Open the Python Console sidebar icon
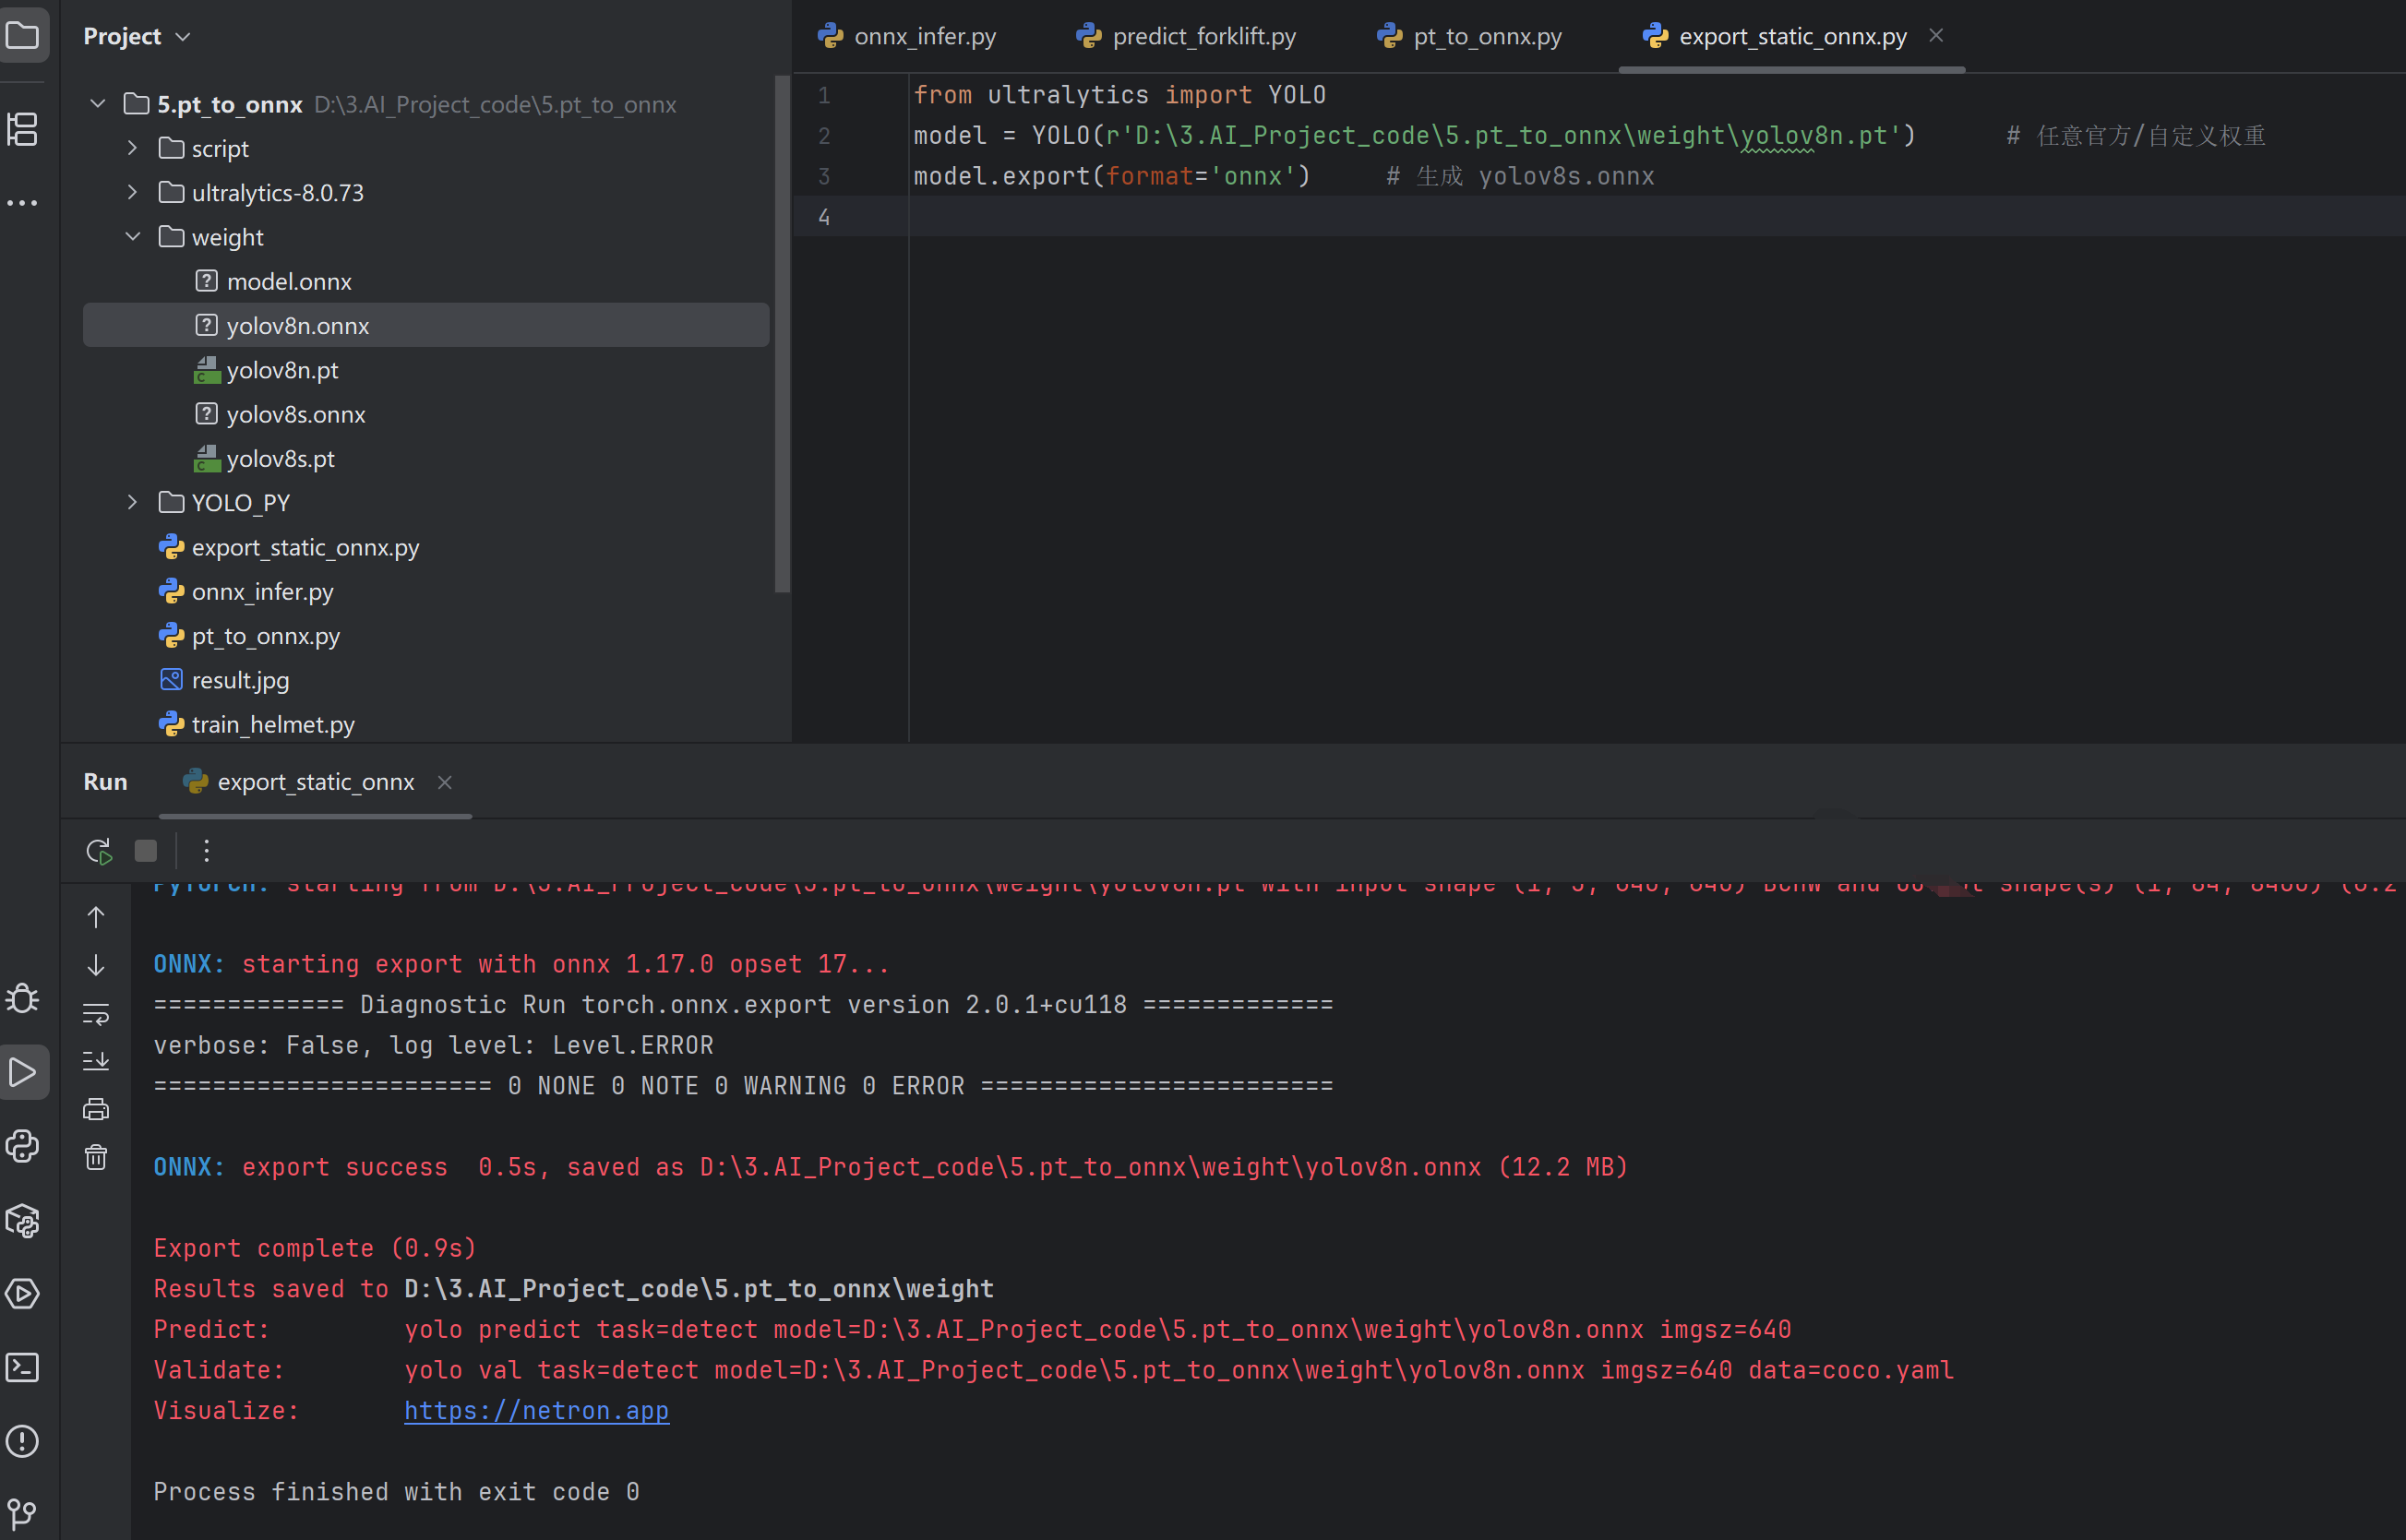 click(x=22, y=1146)
